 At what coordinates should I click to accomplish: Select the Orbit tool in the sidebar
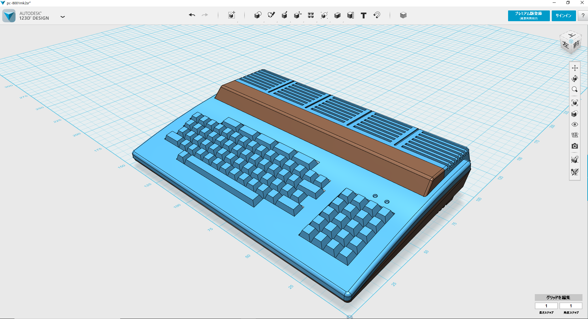574,78
